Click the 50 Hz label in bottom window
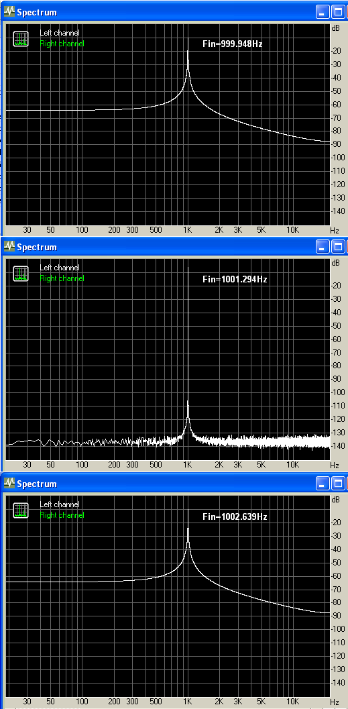This screenshot has height=709, width=348. pyautogui.click(x=50, y=702)
